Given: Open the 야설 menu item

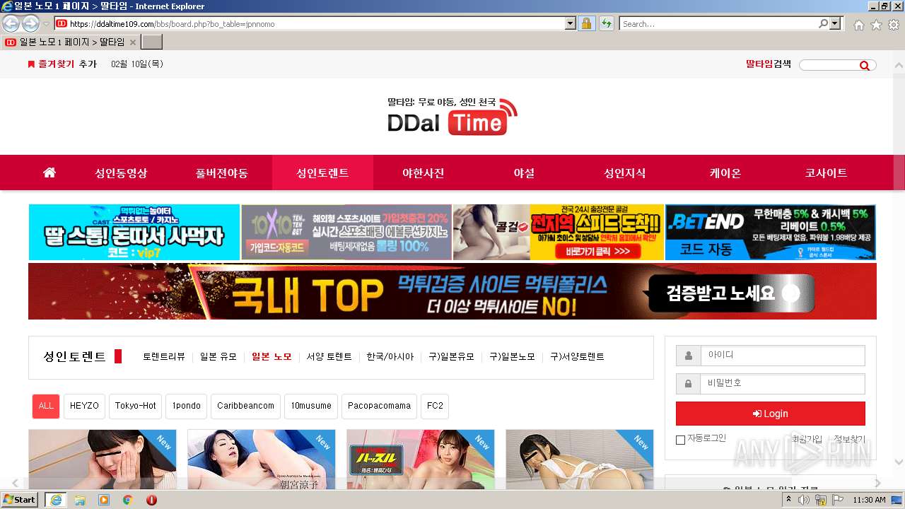Looking at the screenshot, I should (524, 172).
